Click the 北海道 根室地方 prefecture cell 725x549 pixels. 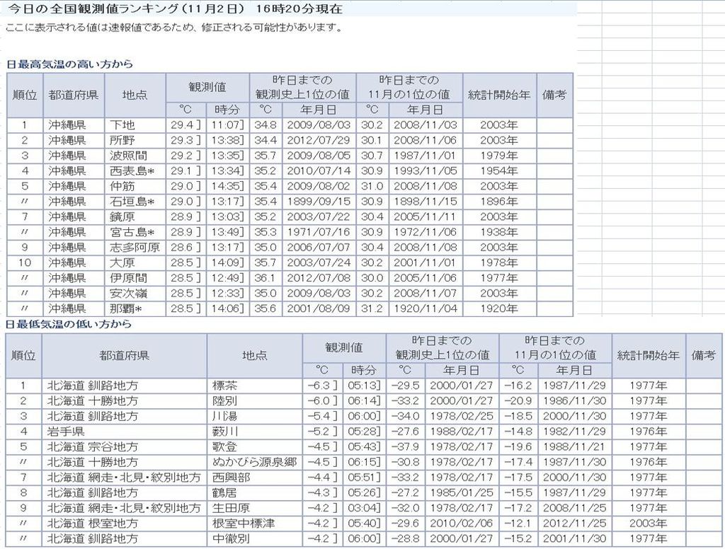125,523
